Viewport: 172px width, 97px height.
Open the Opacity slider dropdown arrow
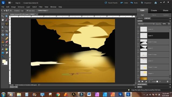169,24
